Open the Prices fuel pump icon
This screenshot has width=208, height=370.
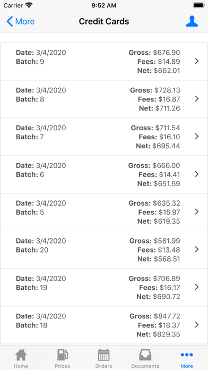pyautogui.click(x=63, y=355)
